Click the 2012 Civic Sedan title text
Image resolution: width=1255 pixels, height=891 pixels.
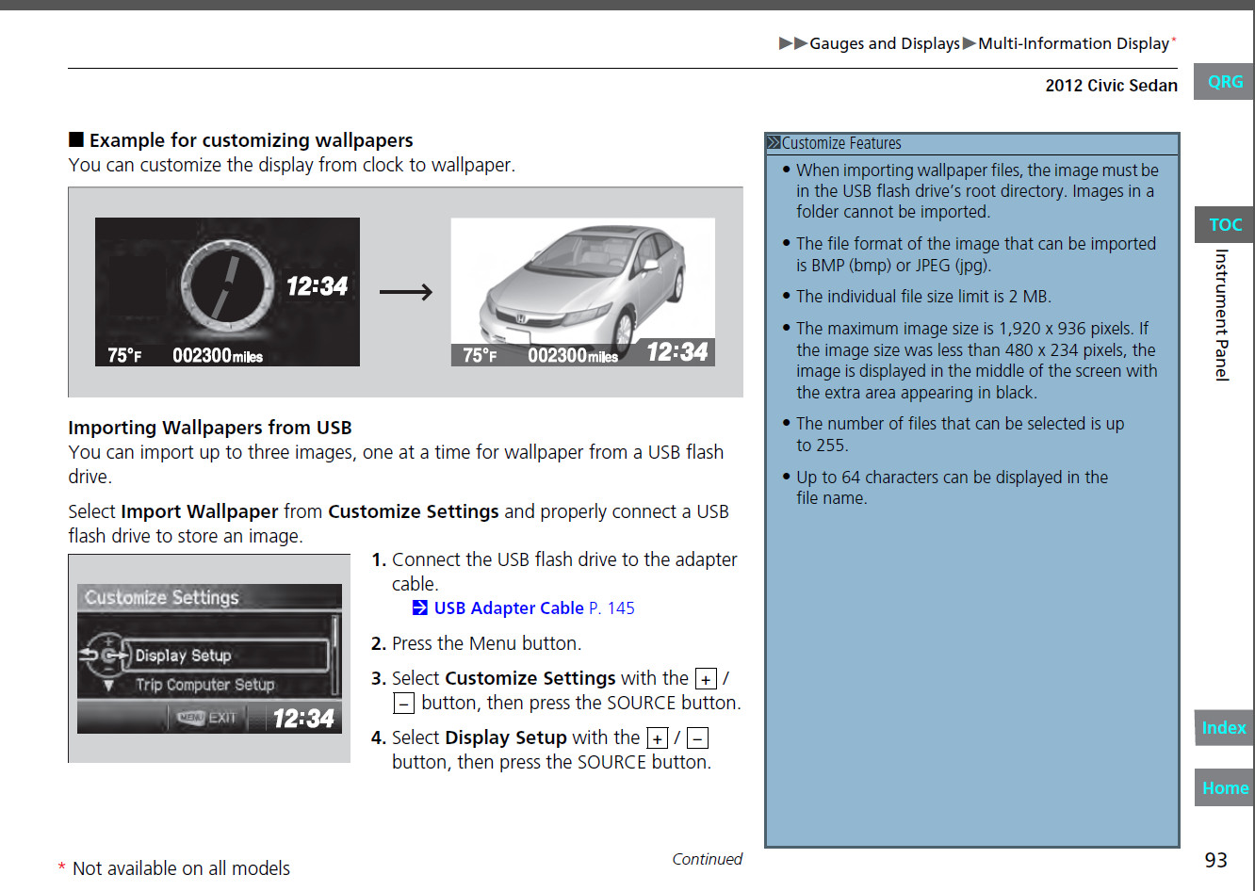point(1111,86)
